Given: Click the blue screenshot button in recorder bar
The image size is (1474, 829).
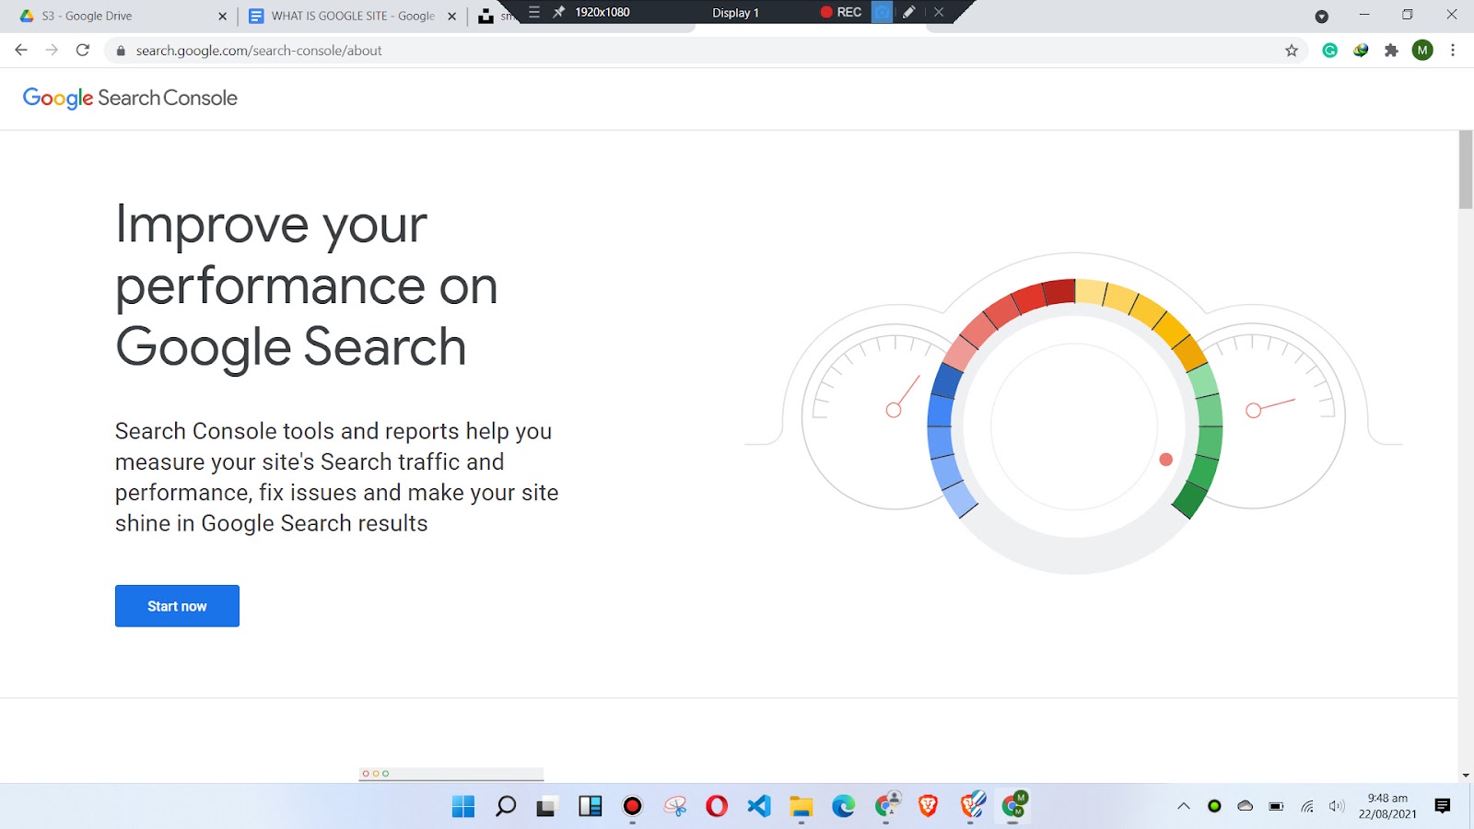Looking at the screenshot, I should 883,12.
